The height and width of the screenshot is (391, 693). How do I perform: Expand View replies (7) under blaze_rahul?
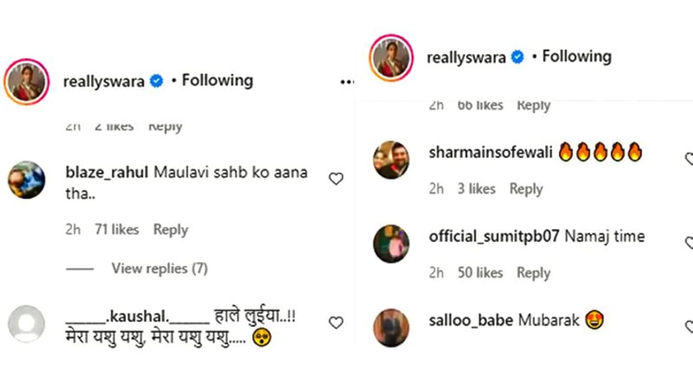tap(159, 269)
